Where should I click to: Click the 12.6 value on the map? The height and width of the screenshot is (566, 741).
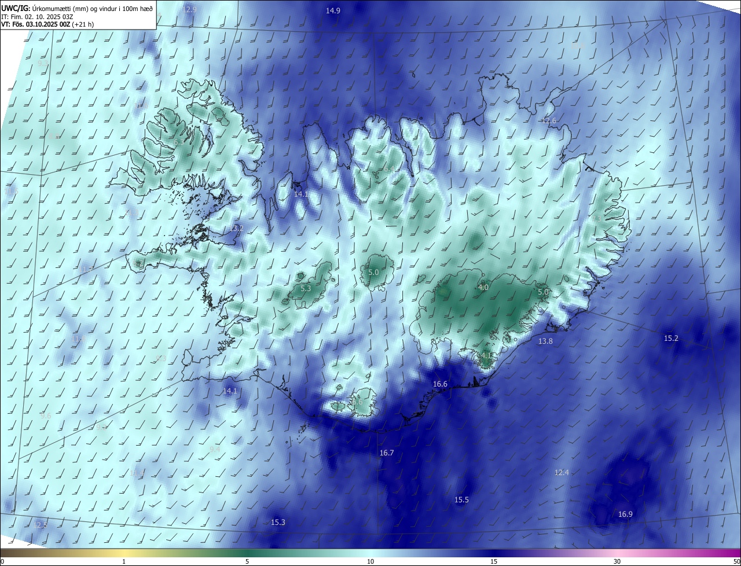[x=549, y=120]
